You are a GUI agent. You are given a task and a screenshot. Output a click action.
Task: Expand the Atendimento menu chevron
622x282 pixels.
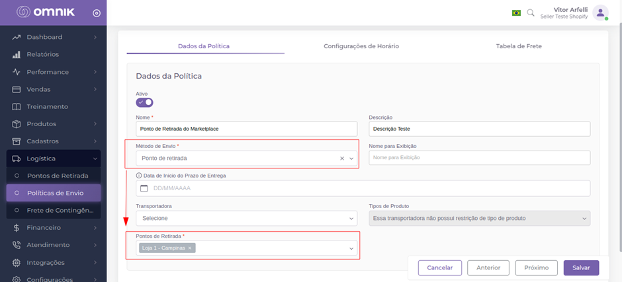tap(95, 245)
